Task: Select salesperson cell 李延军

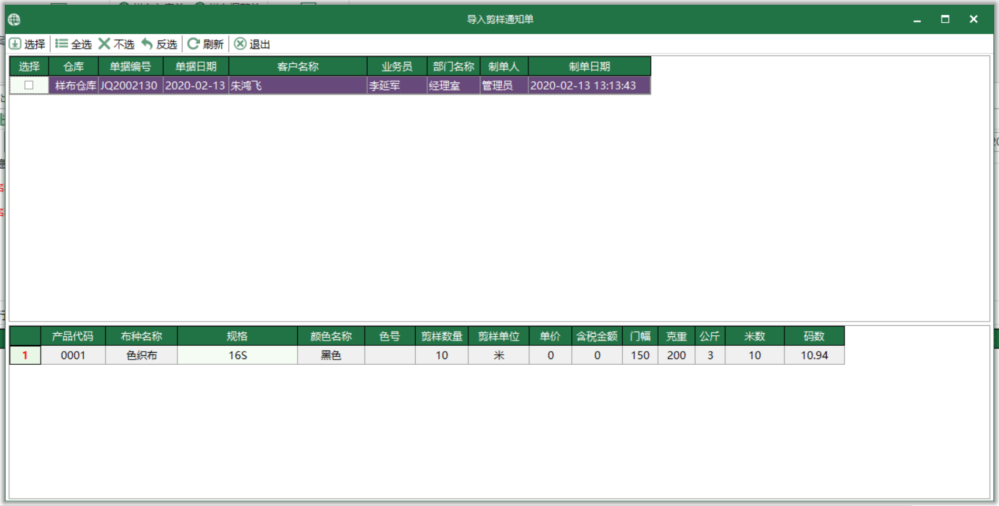Action: (x=397, y=85)
